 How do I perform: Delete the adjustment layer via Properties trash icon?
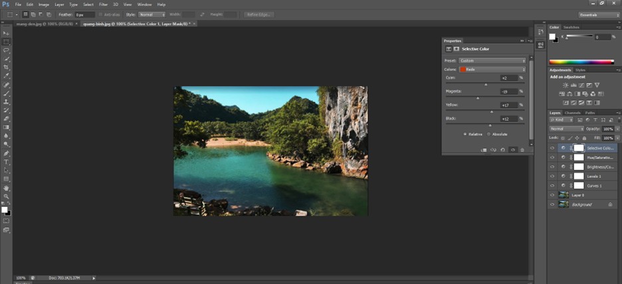click(522, 150)
